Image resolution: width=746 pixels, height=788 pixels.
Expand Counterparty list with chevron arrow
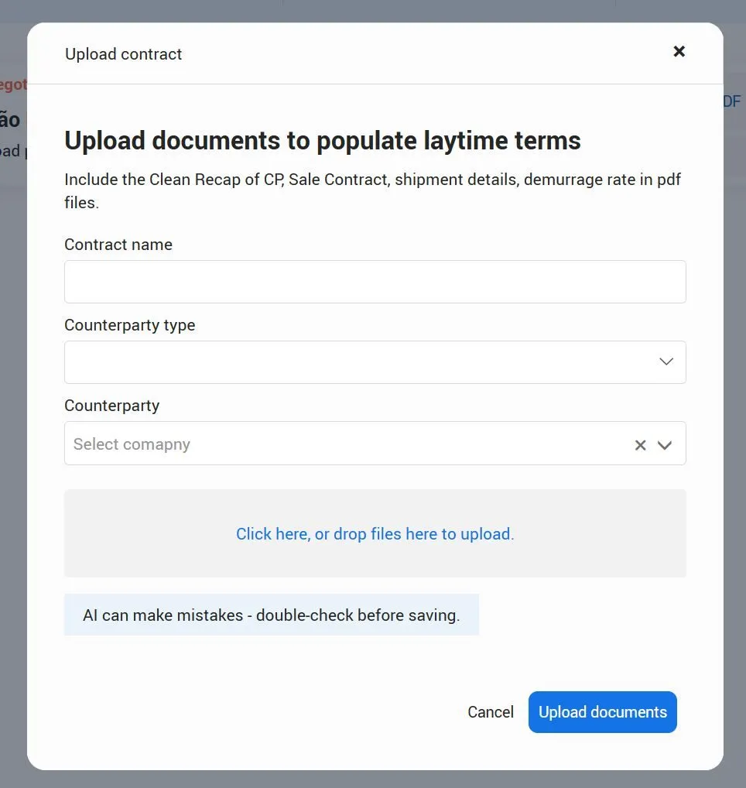tap(665, 445)
